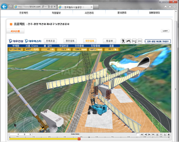Go back with the browser back arrow
The image size is (179, 142).
click(x=4, y=7)
